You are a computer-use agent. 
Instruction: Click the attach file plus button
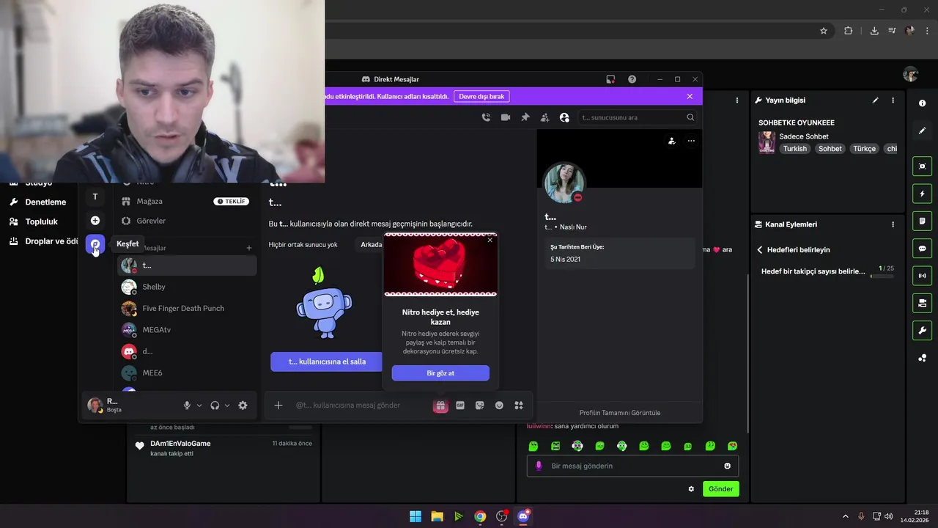point(278,406)
